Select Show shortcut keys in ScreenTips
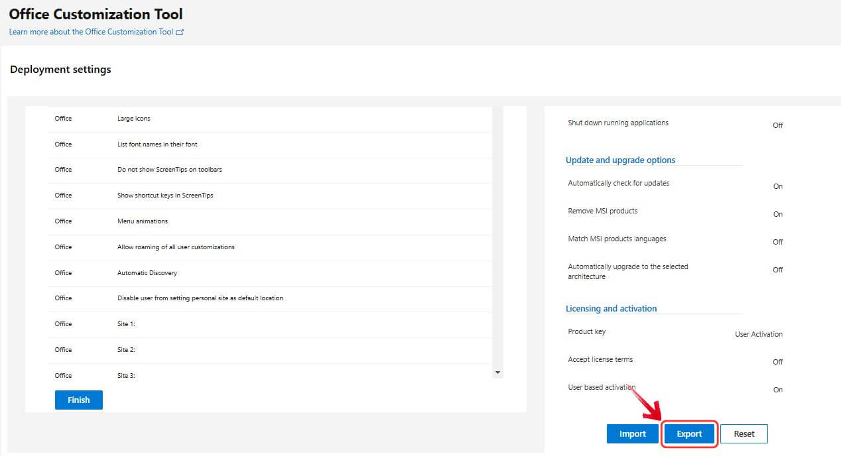This screenshot has height=456, width=841. point(270,196)
